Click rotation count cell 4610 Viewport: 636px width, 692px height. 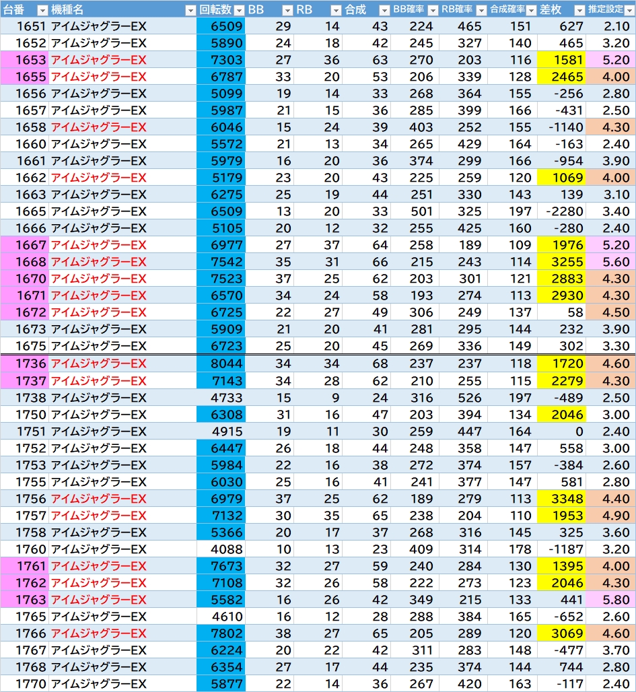point(221,617)
